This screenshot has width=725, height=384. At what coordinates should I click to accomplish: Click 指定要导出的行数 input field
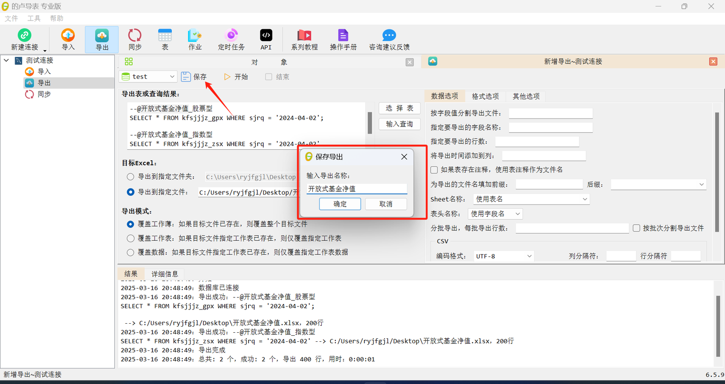(x=537, y=141)
